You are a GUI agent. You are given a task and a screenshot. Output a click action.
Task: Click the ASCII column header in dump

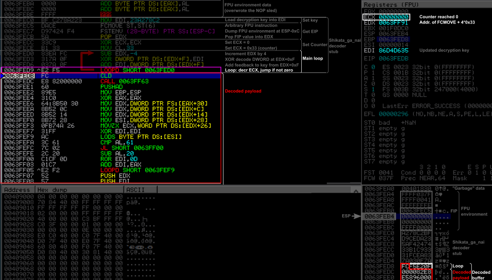coord(135,190)
